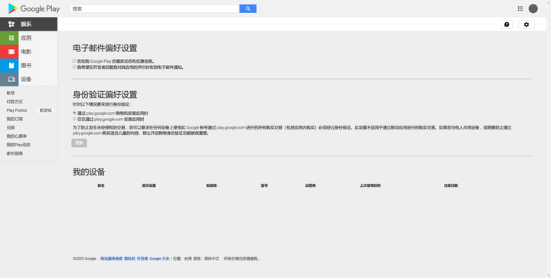Click the 显示设置 column header
551x278 pixels.
point(148,185)
